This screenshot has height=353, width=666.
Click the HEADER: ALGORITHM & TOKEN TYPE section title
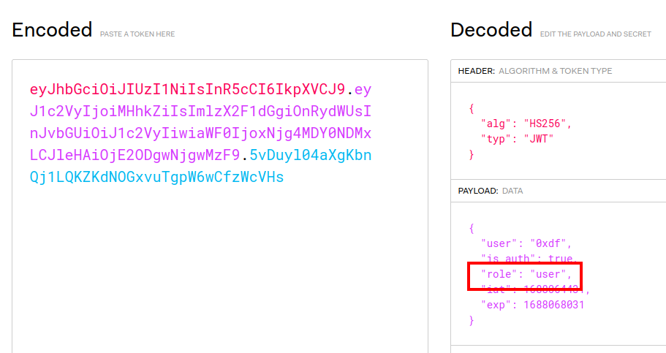tap(534, 71)
